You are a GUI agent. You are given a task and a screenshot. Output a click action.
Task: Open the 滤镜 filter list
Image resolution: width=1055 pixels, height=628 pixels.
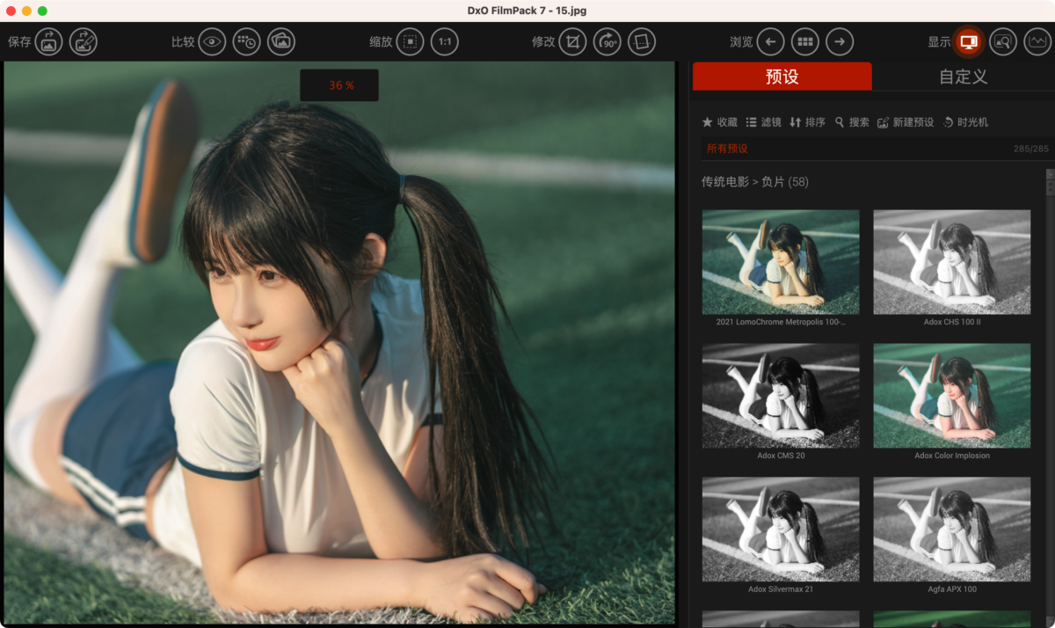click(764, 122)
